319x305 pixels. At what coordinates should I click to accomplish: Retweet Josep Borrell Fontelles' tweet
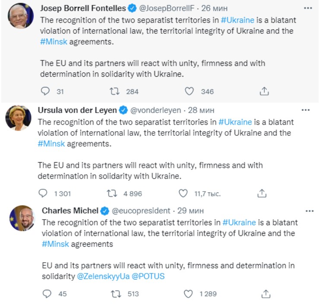[114, 91]
